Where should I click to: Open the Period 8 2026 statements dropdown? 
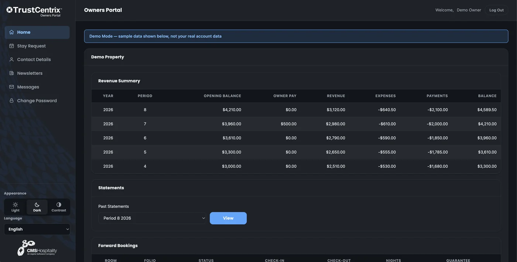pyautogui.click(x=152, y=218)
